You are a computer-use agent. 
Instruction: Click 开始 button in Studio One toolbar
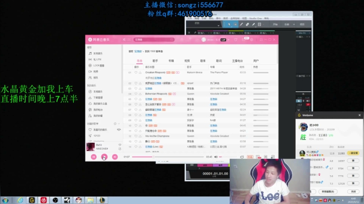275,24
